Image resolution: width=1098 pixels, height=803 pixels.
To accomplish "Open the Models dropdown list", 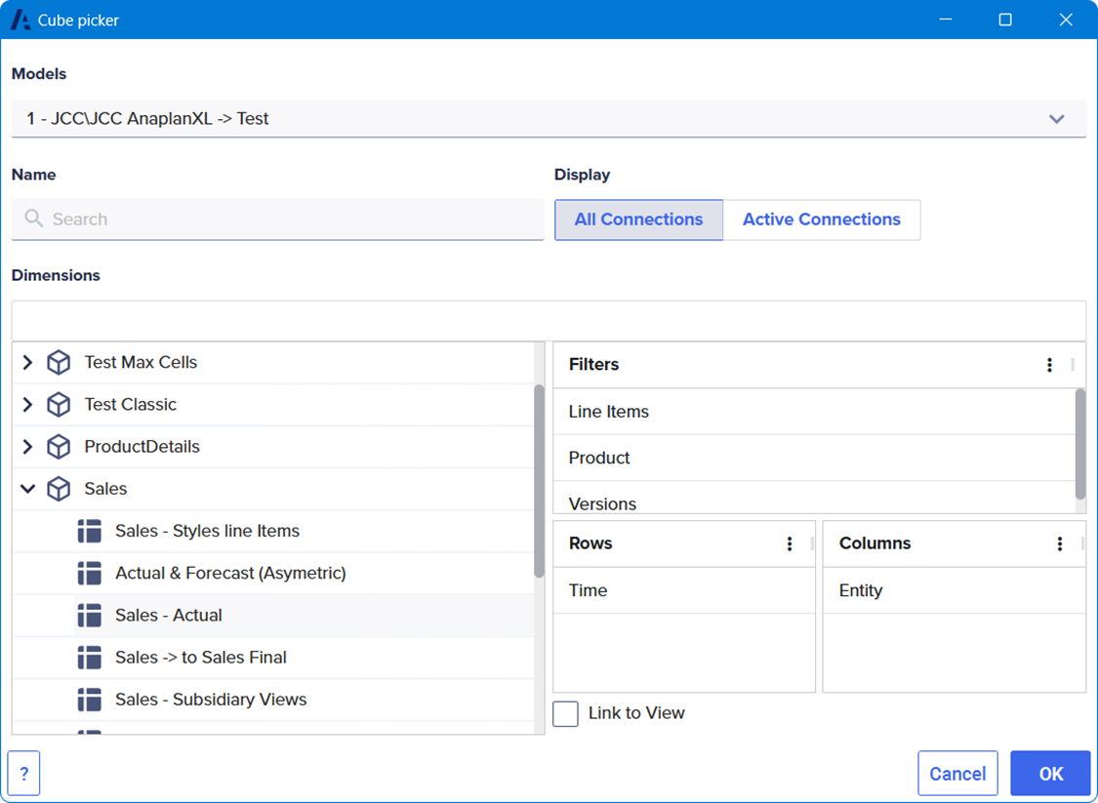I will pyautogui.click(x=1056, y=119).
